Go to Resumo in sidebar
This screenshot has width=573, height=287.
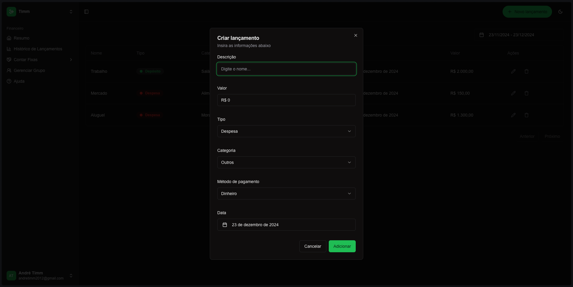click(40, 38)
